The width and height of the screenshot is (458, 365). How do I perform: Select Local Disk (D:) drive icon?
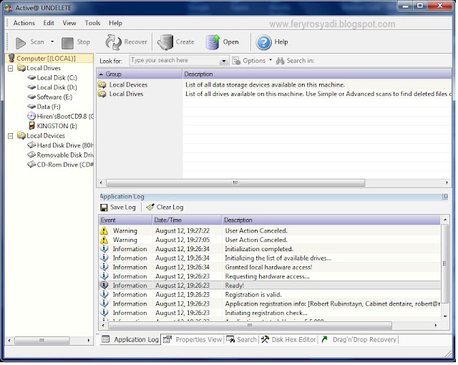pos(31,87)
